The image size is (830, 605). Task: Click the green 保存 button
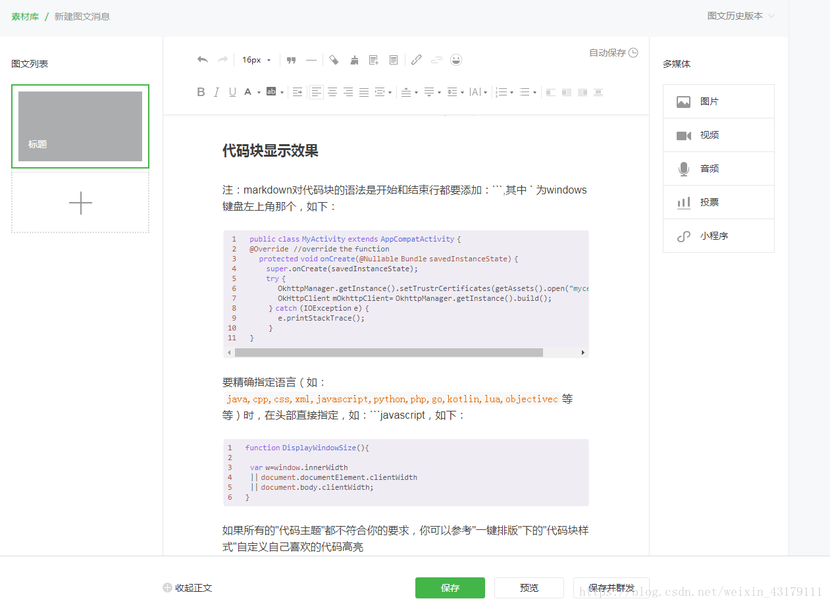coord(450,588)
